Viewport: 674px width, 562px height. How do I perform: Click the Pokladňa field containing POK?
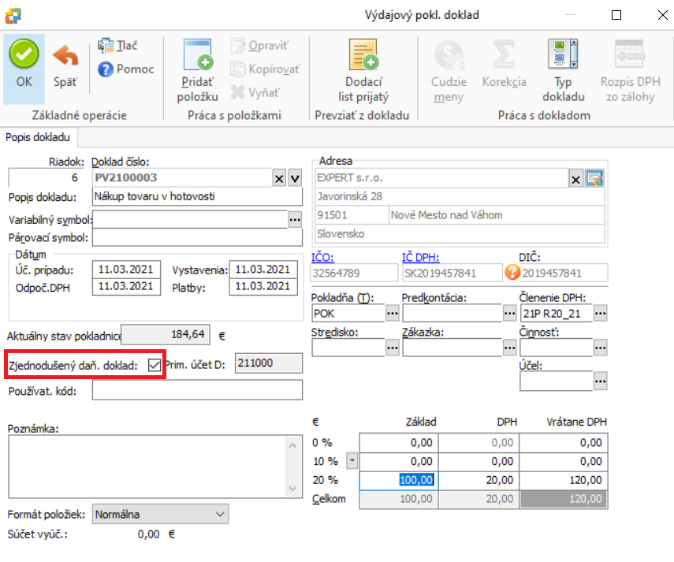(348, 313)
